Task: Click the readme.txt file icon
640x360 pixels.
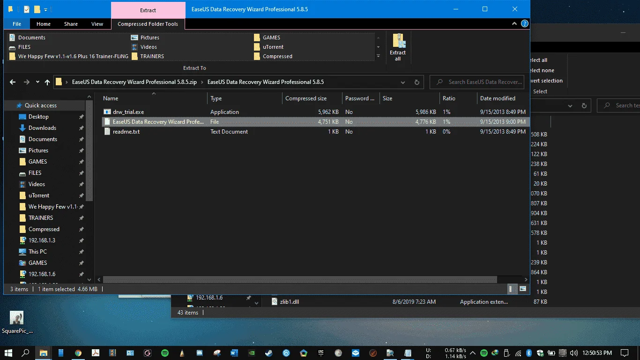Action: 107,132
